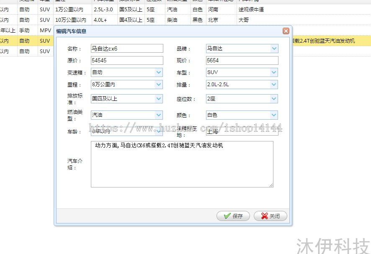Open the 车龄 dropdown arrow
The height and width of the screenshot is (254, 371).
(159, 131)
